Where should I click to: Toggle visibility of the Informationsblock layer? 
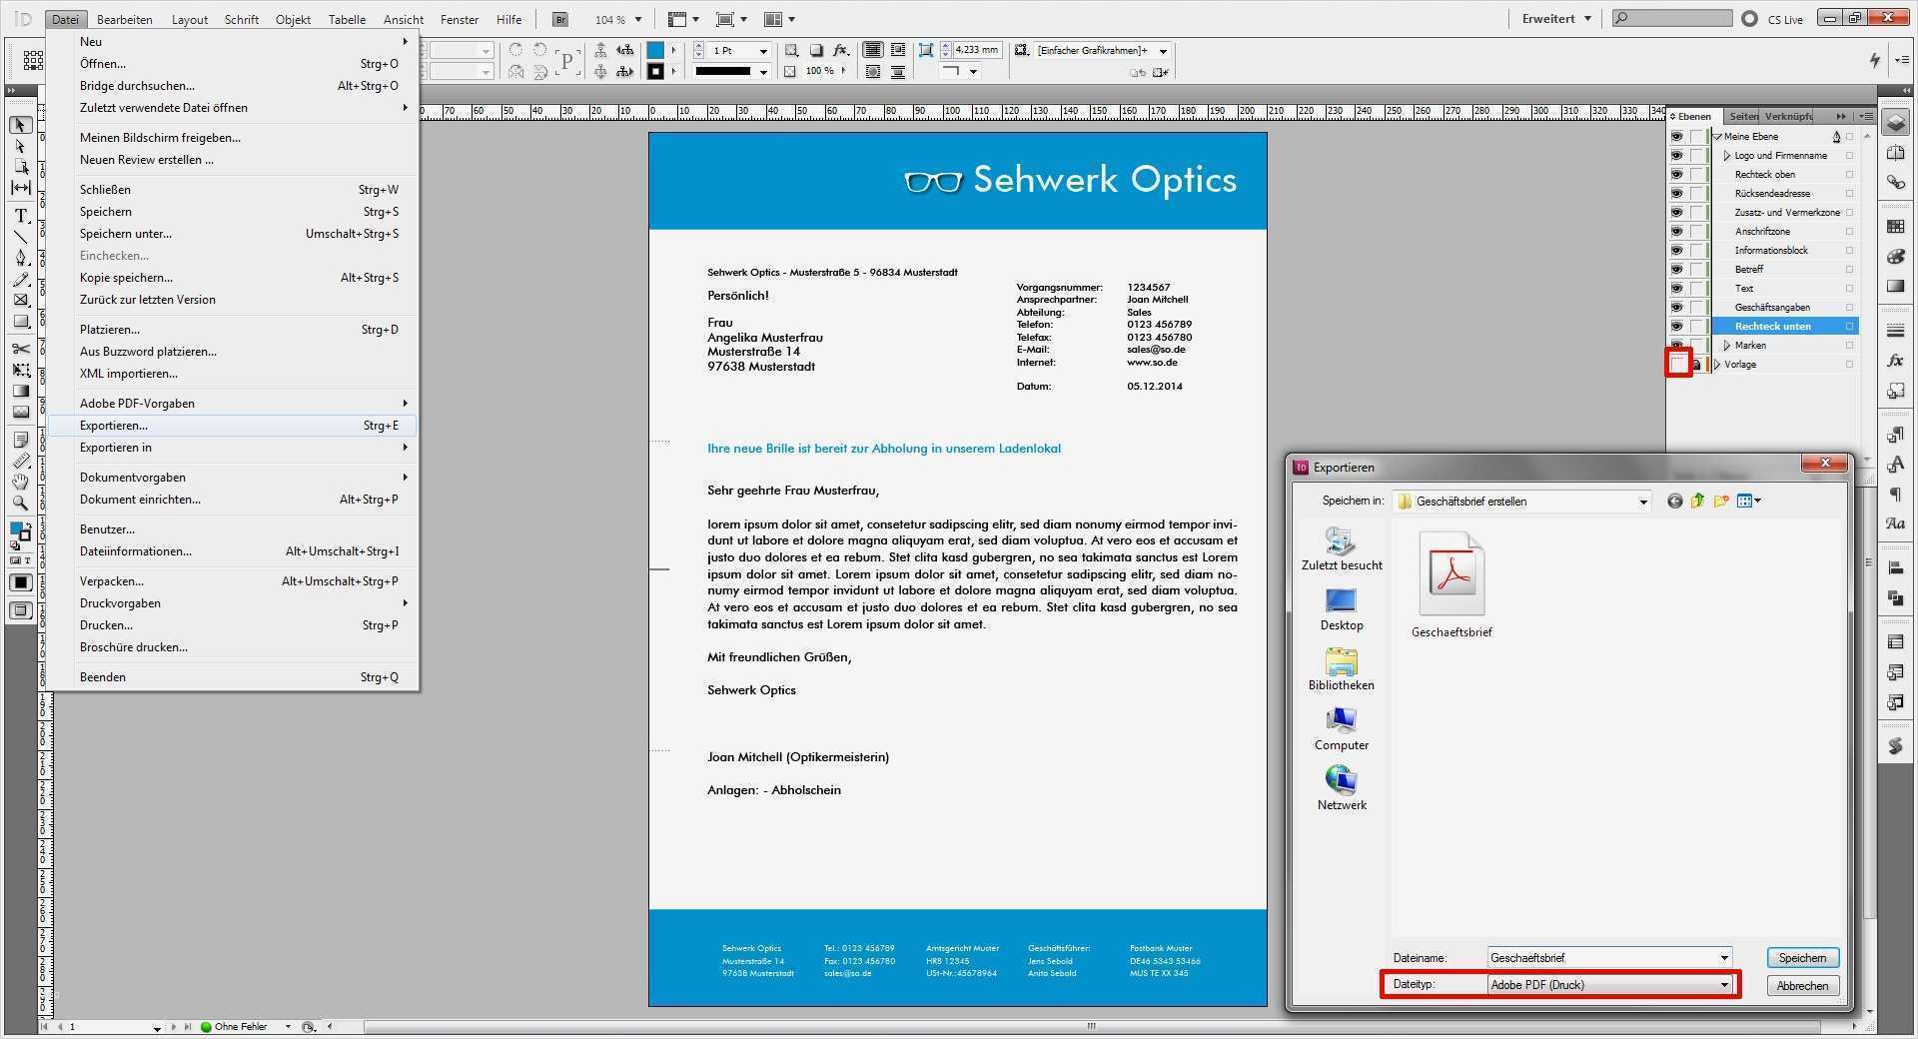(1676, 250)
